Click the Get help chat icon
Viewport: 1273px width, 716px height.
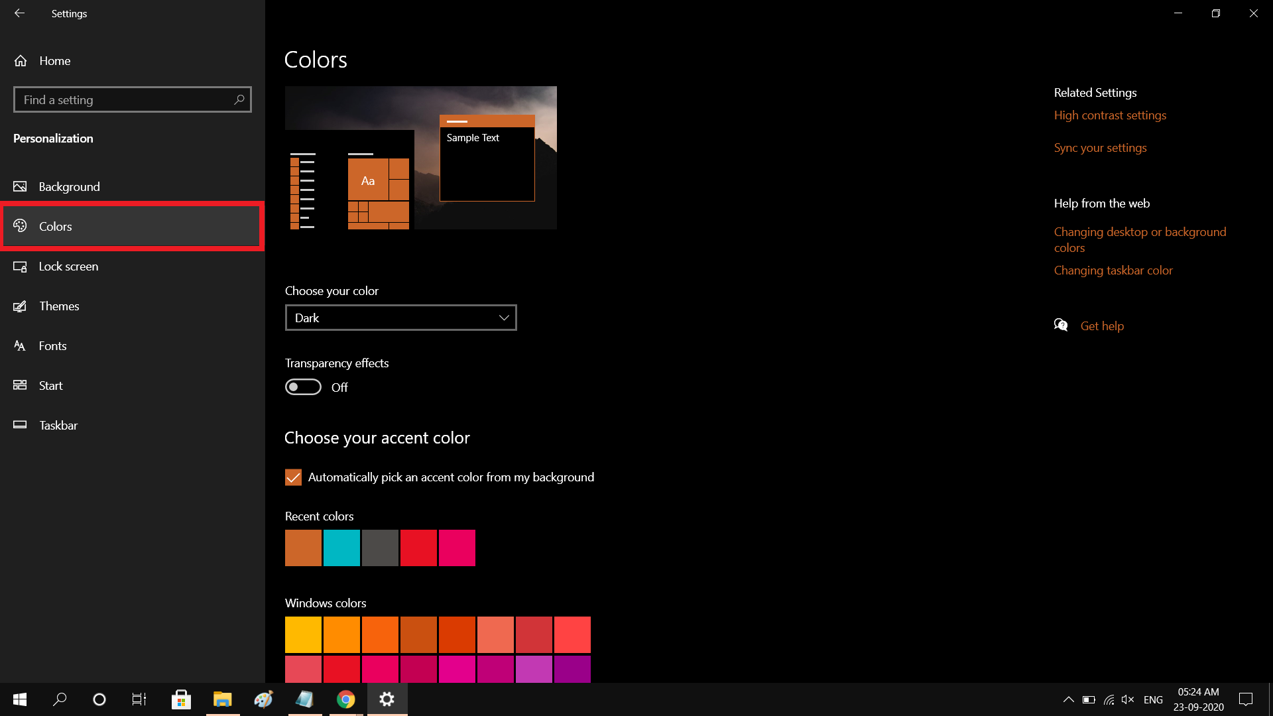[x=1061, y=325]
